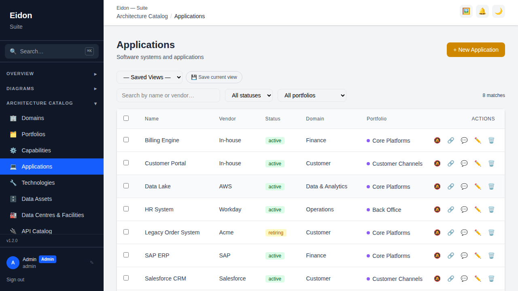Viewport: 518px width, 291px height.
Task: Open comments for HR System
Action: click(x=464, y=209)
